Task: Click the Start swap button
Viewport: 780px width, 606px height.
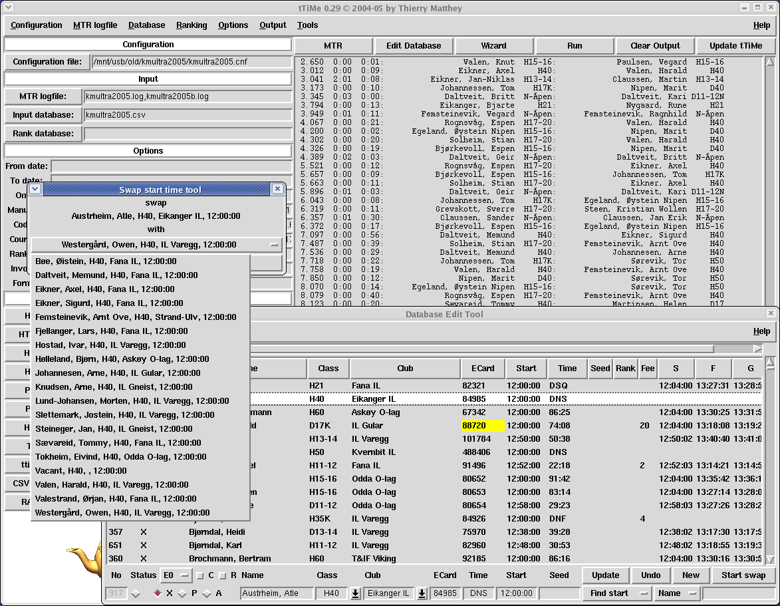Action: click(x=743, y=575)
